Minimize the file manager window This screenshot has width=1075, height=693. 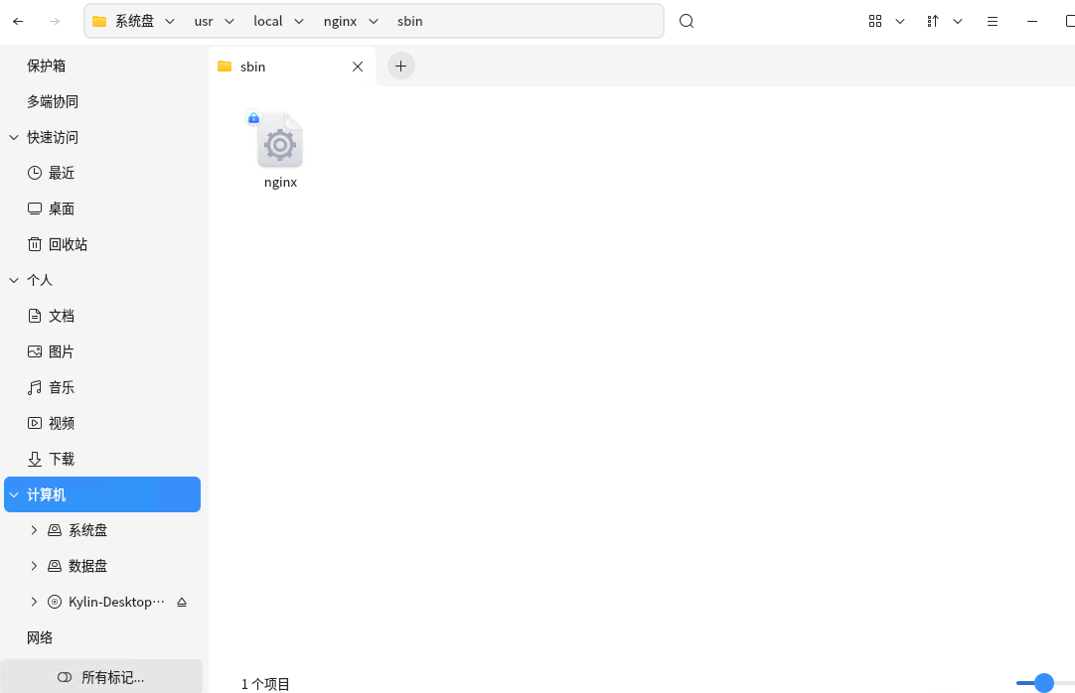tap(1032, 21)
